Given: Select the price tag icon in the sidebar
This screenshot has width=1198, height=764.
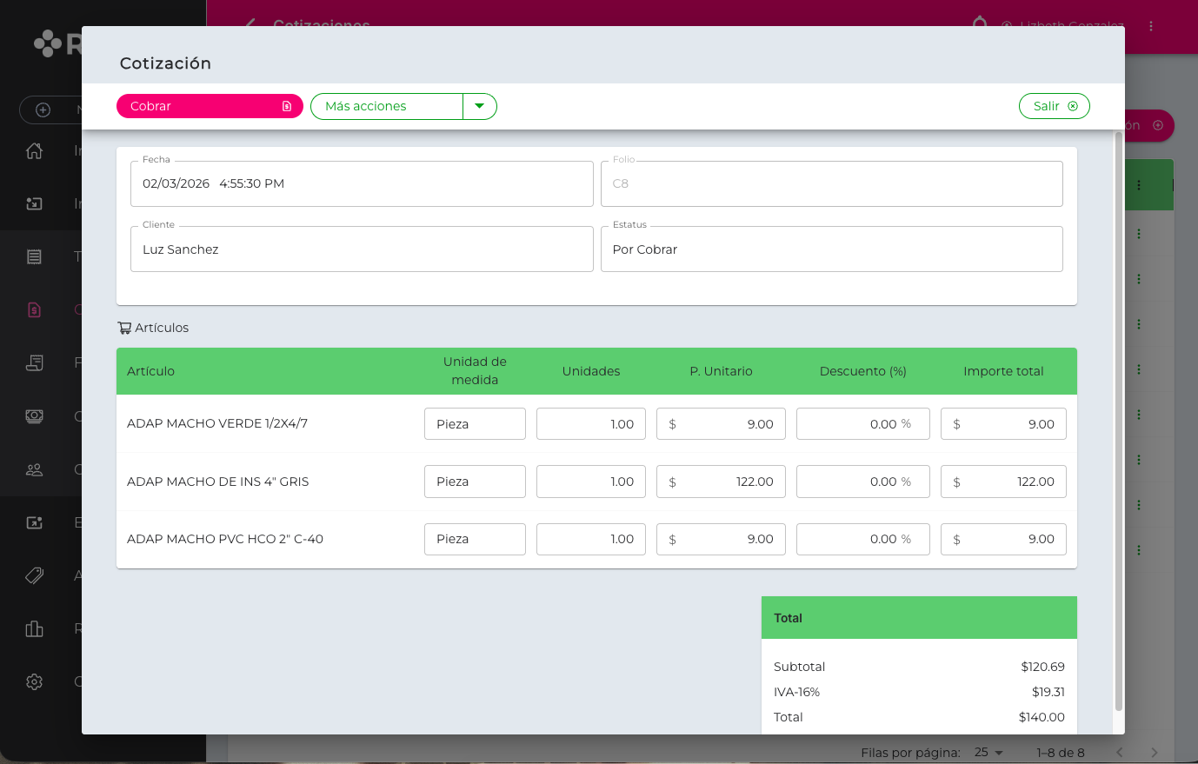Looking at the screenshot, I should tap(35, 575).
